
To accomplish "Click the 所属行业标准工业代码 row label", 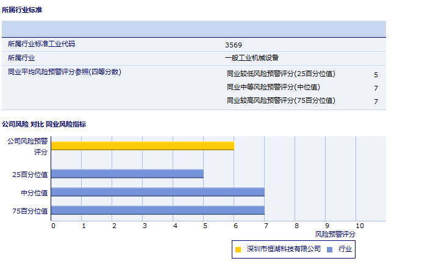I will pos(41,44).
